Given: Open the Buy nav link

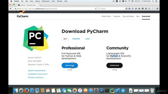Looking at the screenshot, I should click(x=138, y=16).
